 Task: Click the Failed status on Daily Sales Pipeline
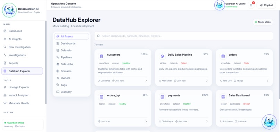point(183,63)
